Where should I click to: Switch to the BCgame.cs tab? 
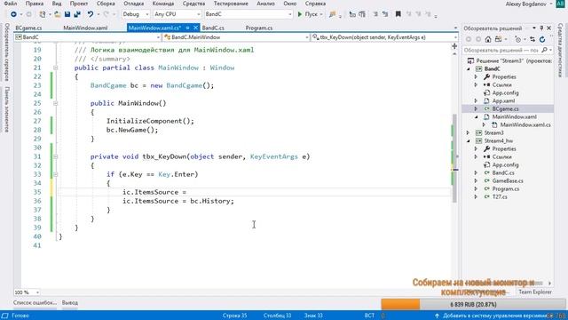point(28,28)
